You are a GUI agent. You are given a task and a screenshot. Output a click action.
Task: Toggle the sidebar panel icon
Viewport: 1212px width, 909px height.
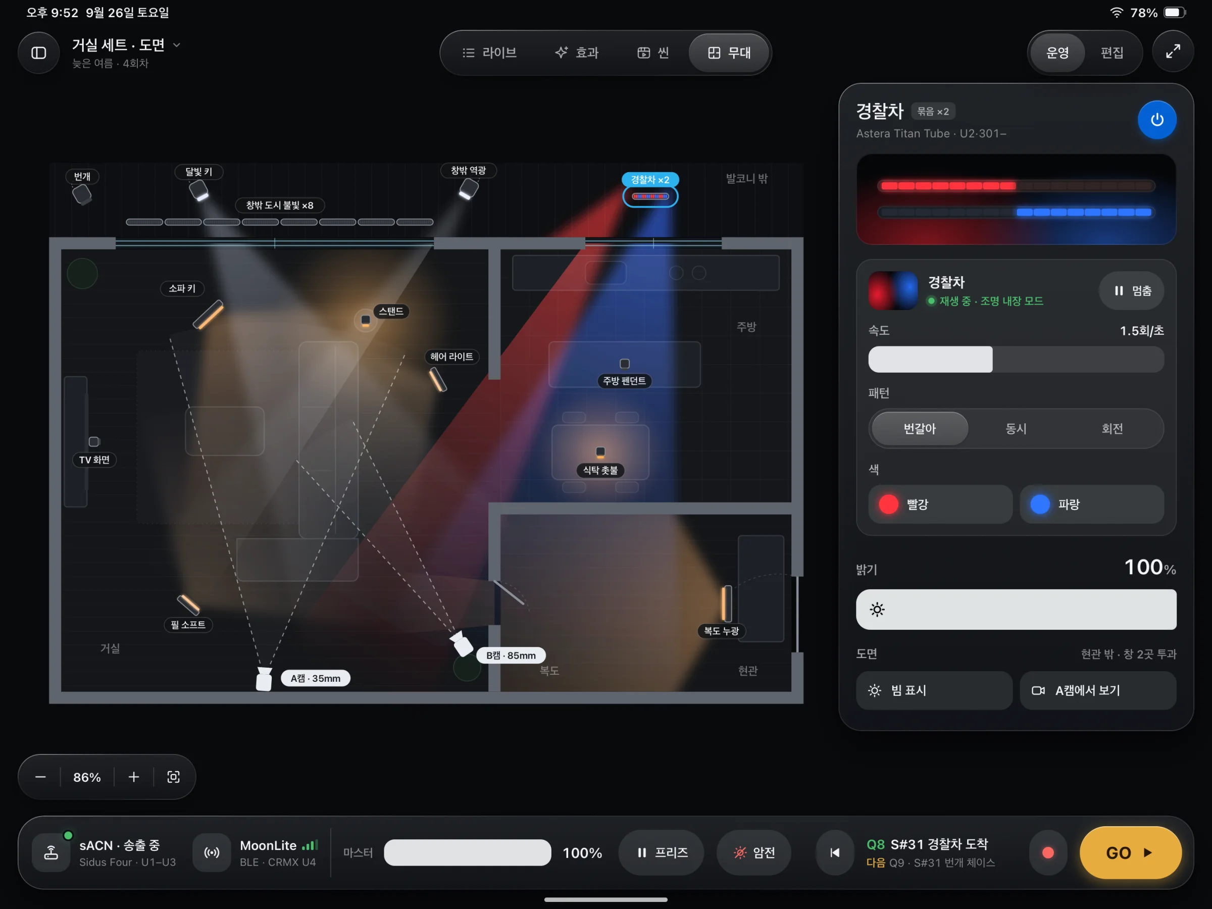(38, 53)
